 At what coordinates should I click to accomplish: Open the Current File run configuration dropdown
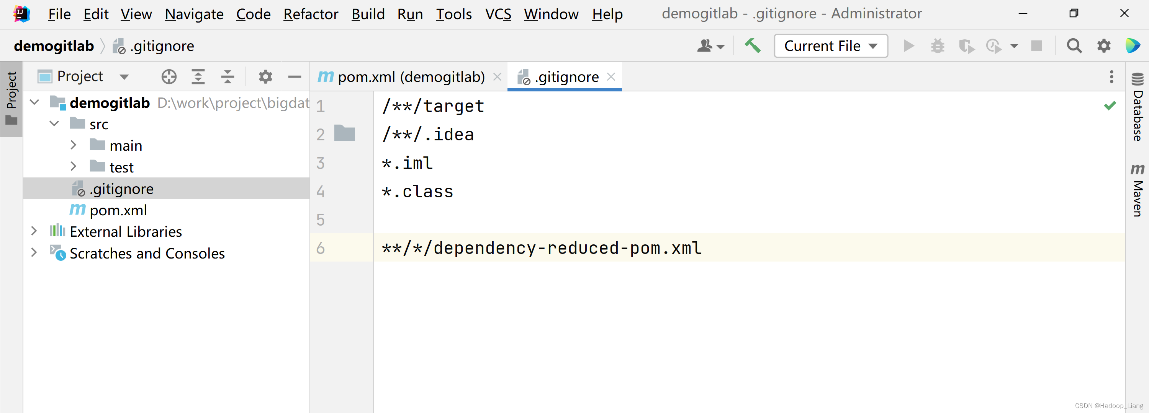[830, 46]
